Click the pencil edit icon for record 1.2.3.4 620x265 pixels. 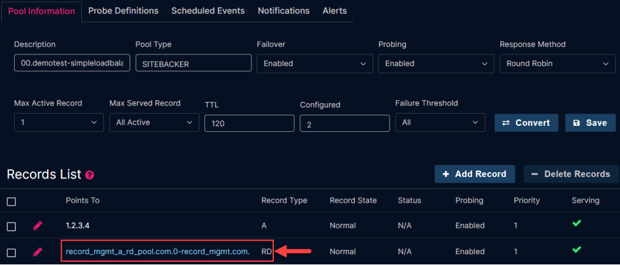pos(38,226)
